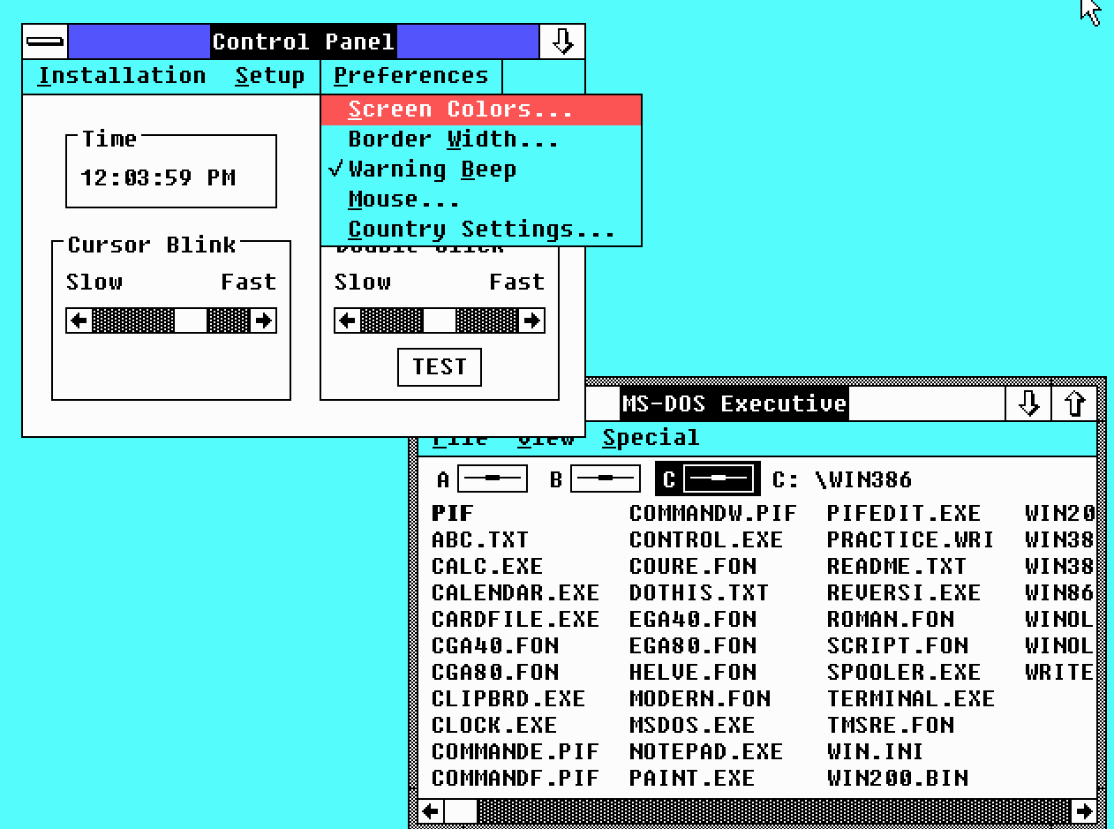Viewport: 1114px width, 829px height.
Task: Click Cursor Blink left arrow
Action: tap(79, 320)
